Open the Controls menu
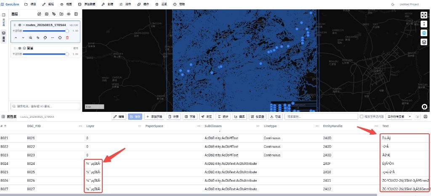This screenshot has width=431, height=196. 125,4
